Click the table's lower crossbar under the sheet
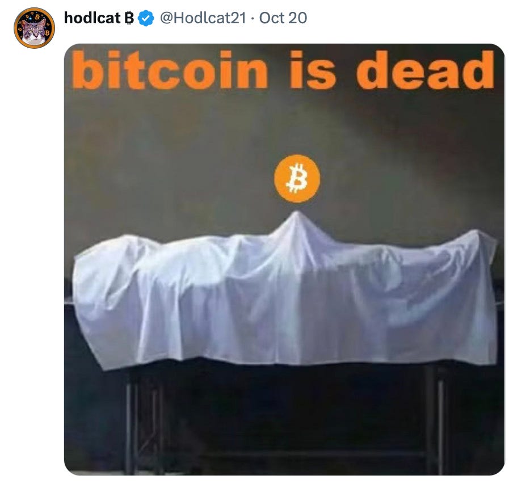 pyautogui.click(x=284, y=453)
